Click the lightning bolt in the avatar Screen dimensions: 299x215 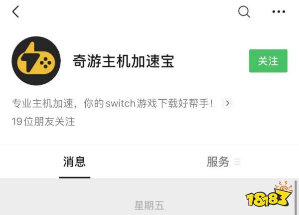(30, 57)
